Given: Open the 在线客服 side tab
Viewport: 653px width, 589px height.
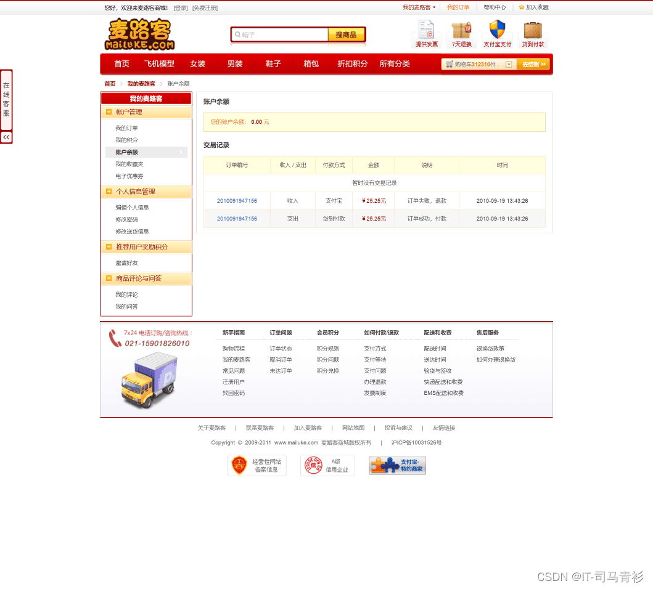Looking at the screenshot, I should click(6, 99).
